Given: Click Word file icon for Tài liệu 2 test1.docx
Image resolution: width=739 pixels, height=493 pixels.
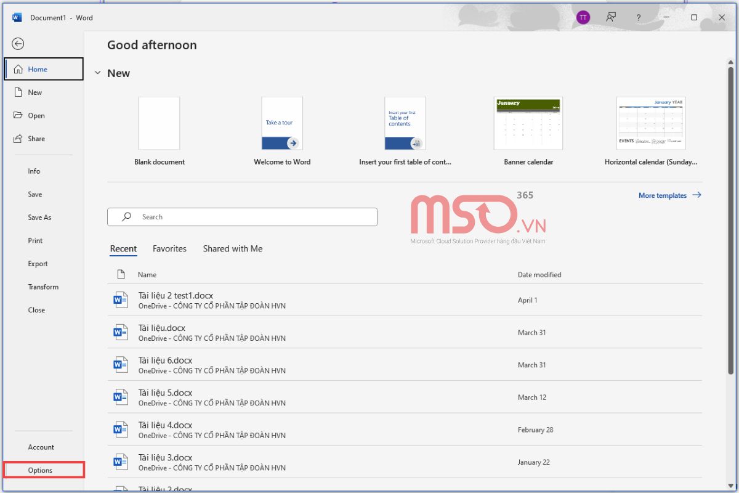Looking at the screenshot, I should pyautogui.click(x=121, y=300).
